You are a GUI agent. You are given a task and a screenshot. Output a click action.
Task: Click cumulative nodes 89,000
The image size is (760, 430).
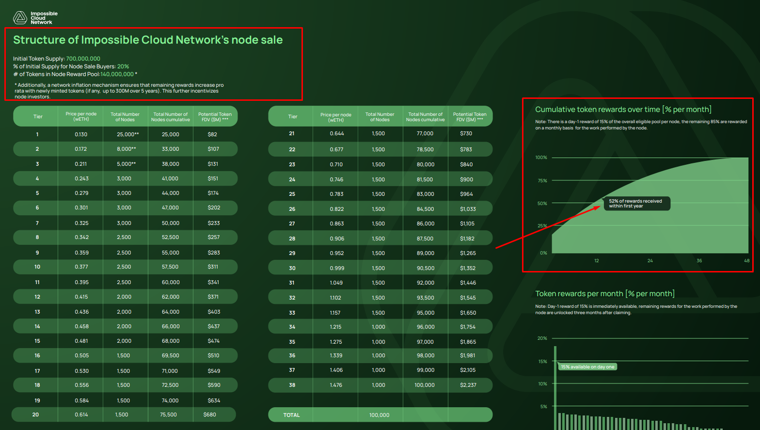(x=426, y=253)
